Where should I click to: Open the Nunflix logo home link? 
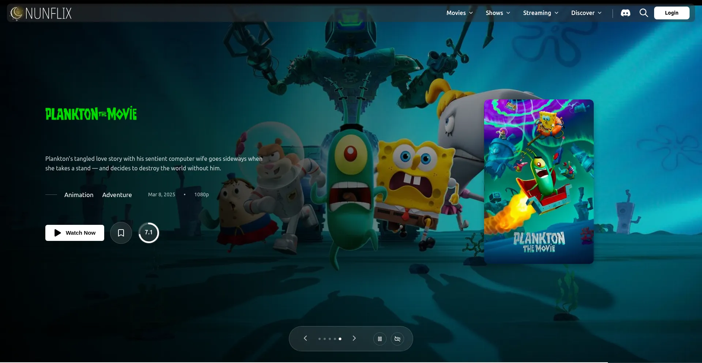pos(41,14)
